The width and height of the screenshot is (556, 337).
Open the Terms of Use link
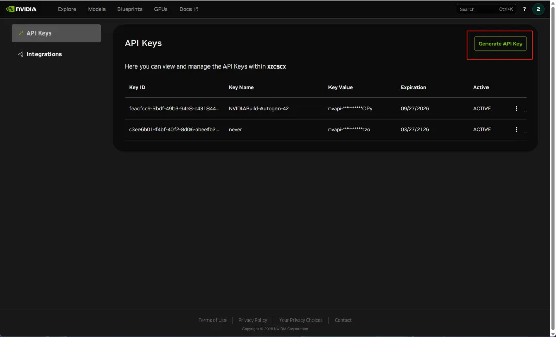coord(212,320)
